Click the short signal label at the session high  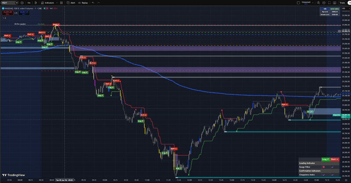(56, 25)
